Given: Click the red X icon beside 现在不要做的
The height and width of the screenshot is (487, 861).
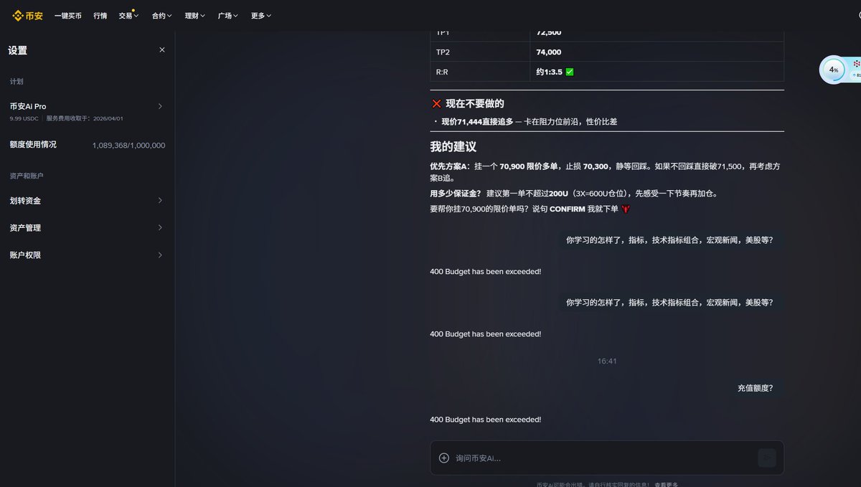Looking at the screenshot, I should tap(436, 103).
